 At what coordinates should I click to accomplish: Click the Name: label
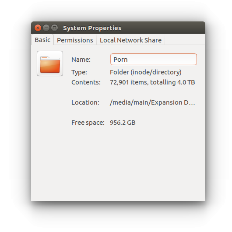click(x=81, y=60)
